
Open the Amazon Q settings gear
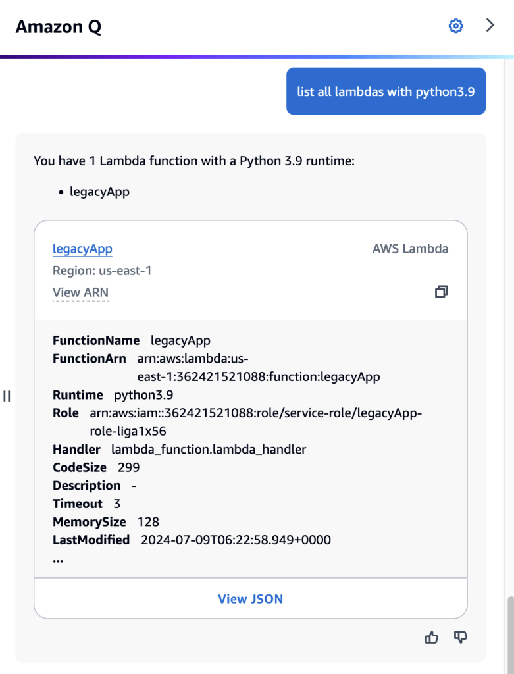pyautogui.click(x=455, y=26)
